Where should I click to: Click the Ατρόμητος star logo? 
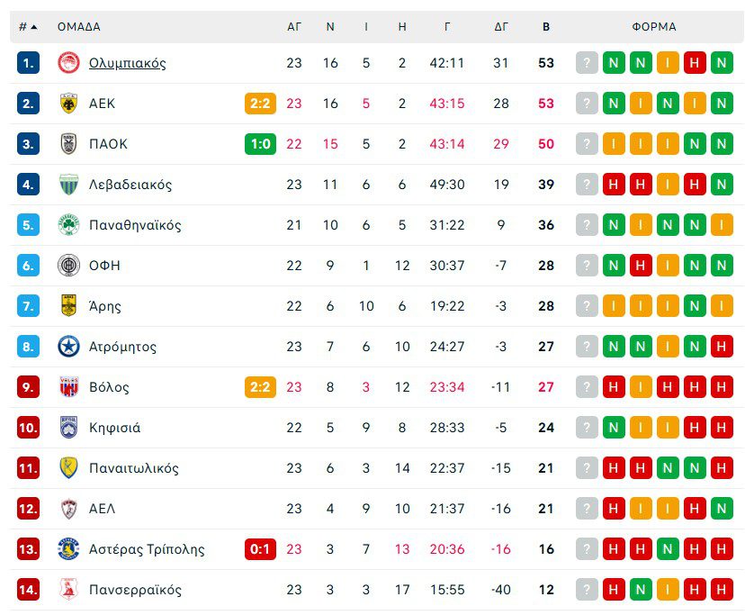tap(68, 347)
